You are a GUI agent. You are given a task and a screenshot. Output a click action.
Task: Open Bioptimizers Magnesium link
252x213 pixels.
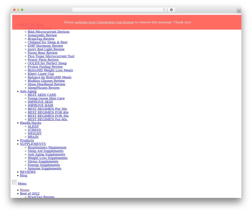click(x=47, y=148)
